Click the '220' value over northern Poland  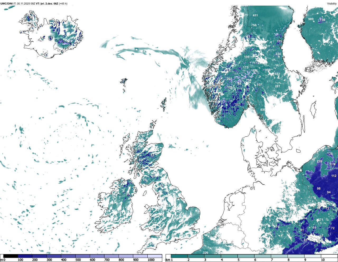[319, 161]
